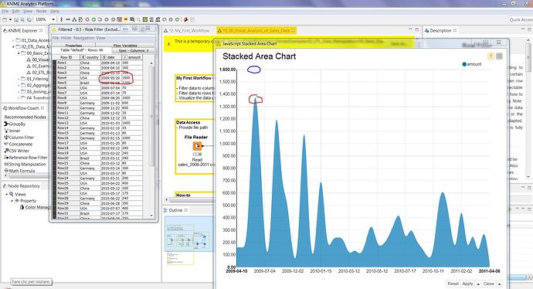
Task: Open the chart settings menu icon
Action: coord(499,56)
